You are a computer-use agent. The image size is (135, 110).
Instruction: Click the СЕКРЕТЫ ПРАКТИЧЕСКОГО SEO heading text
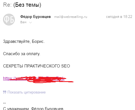click(x=36, y=66)
